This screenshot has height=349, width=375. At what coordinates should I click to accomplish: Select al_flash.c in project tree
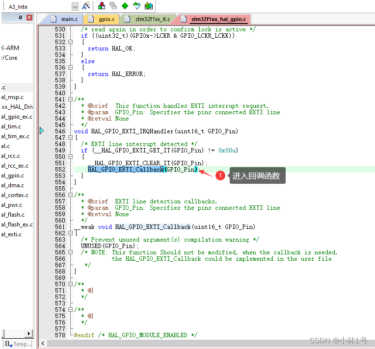tap(13, 215)
